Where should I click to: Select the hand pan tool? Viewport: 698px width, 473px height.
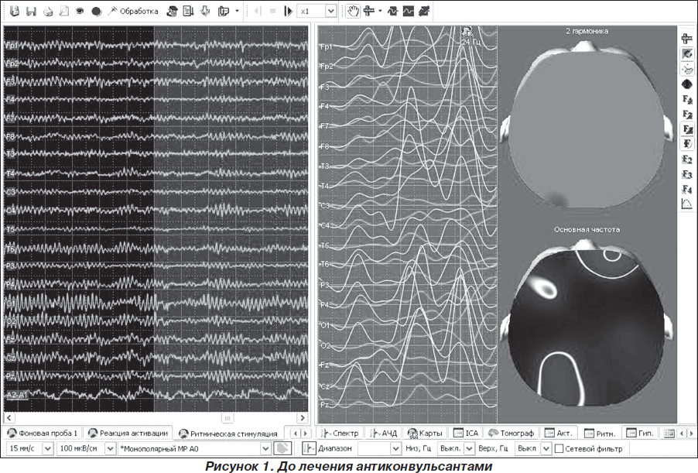(x=354, y=12)
